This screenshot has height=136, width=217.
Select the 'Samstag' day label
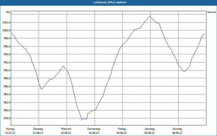click(x=150, y=129)
